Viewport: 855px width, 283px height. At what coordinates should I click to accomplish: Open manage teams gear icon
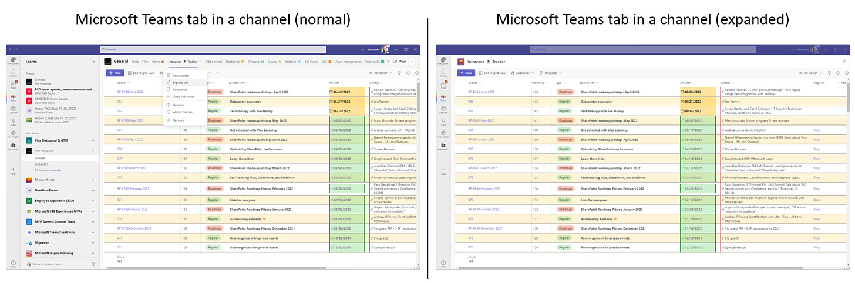point(93,264)
